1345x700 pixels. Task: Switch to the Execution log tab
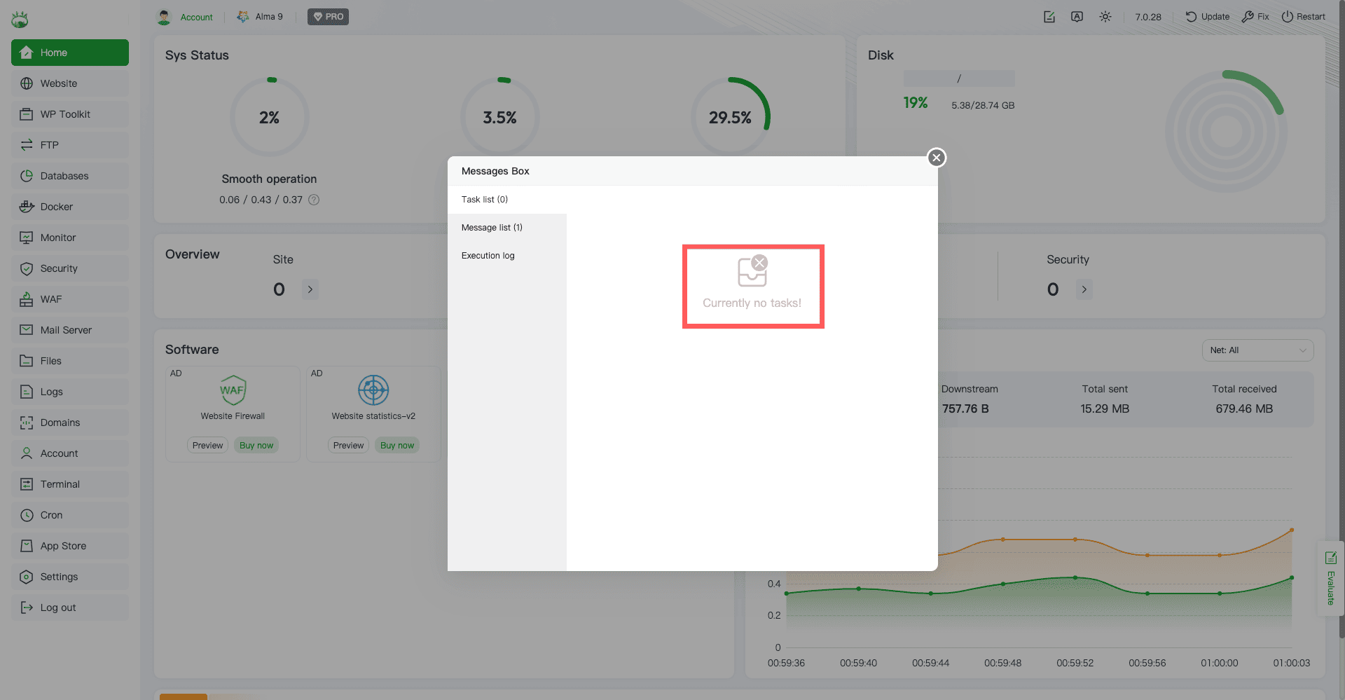pos(488,256)
